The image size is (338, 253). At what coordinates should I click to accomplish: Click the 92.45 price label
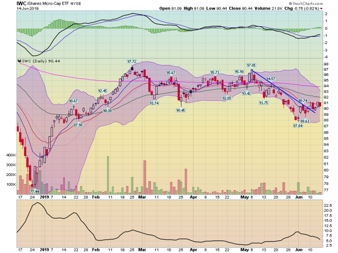pos(102,91)
